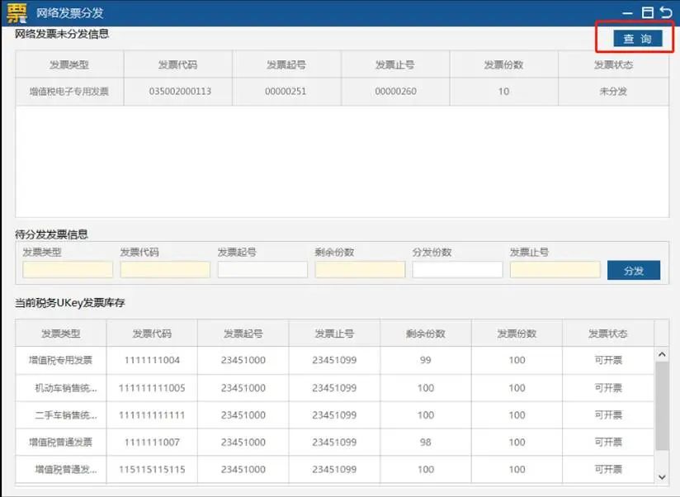
Task: Click invoice code 1111111004
Action: point(152,360)
